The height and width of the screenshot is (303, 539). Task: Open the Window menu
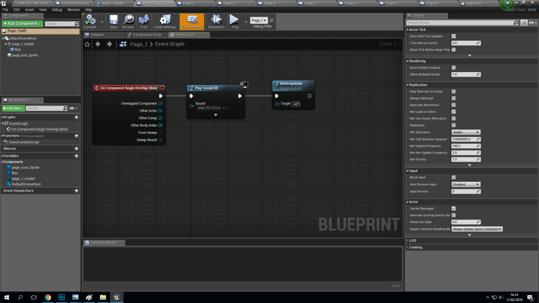[74, 9]
